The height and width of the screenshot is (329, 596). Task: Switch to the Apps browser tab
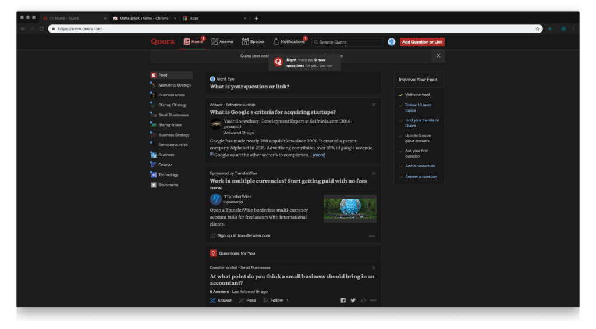[x=215, y=18]
